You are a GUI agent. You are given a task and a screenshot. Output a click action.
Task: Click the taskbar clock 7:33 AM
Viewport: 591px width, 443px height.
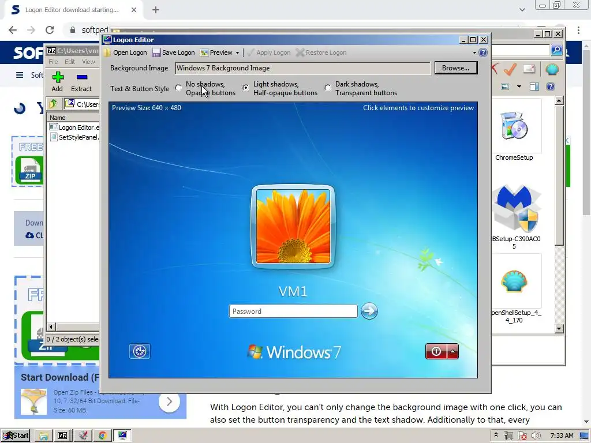562,436
